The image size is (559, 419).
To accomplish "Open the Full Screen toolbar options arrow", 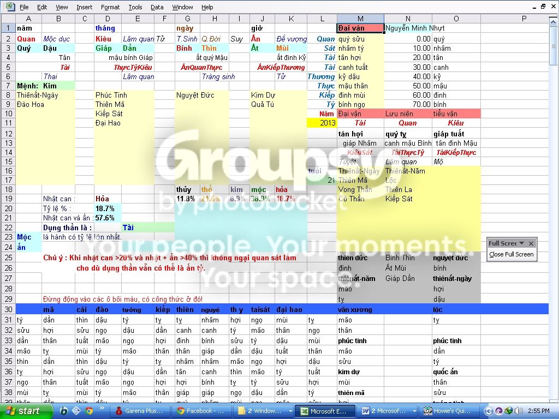I will 521,243.
